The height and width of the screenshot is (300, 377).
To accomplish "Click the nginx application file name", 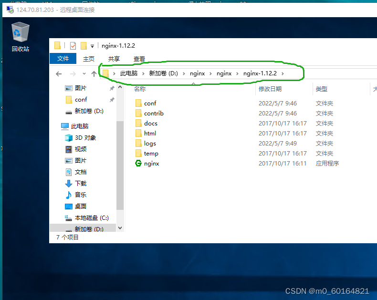I will coord(151,164).
